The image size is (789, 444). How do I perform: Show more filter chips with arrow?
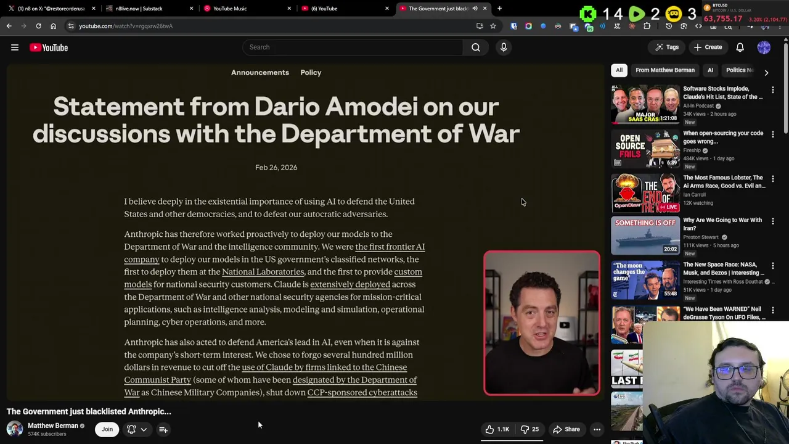pyautogui.click(x=766, y=72)
